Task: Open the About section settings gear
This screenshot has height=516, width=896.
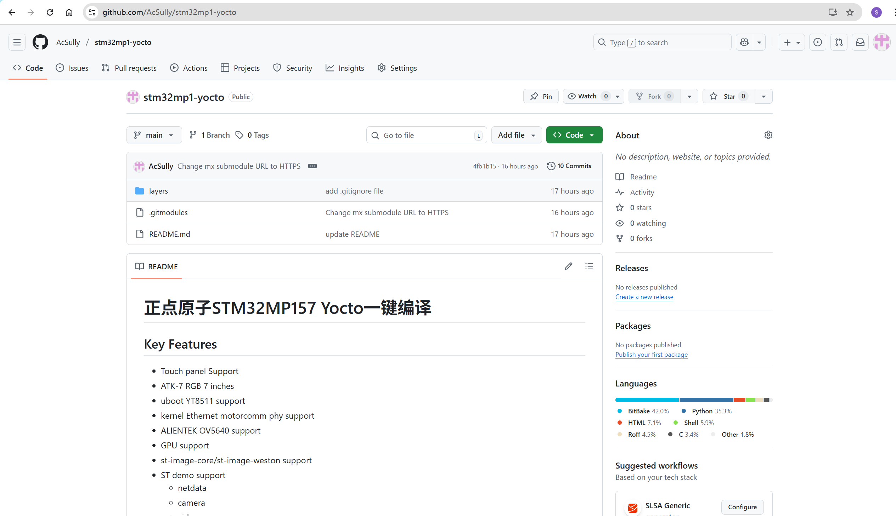Action: coord(768,135)
